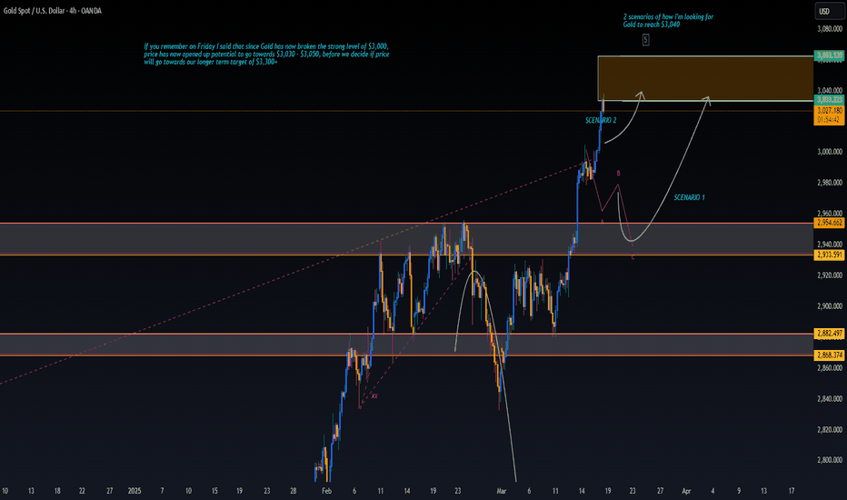Click the 2025 label on the time axis
This screenshot has width=847, height=500.
pos(135,491)
